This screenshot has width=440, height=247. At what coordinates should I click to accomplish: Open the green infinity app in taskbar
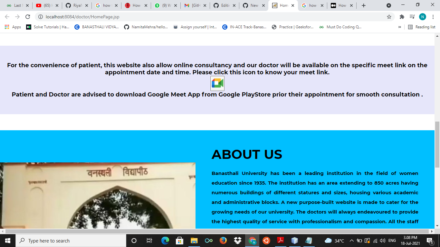coord(209,241)
